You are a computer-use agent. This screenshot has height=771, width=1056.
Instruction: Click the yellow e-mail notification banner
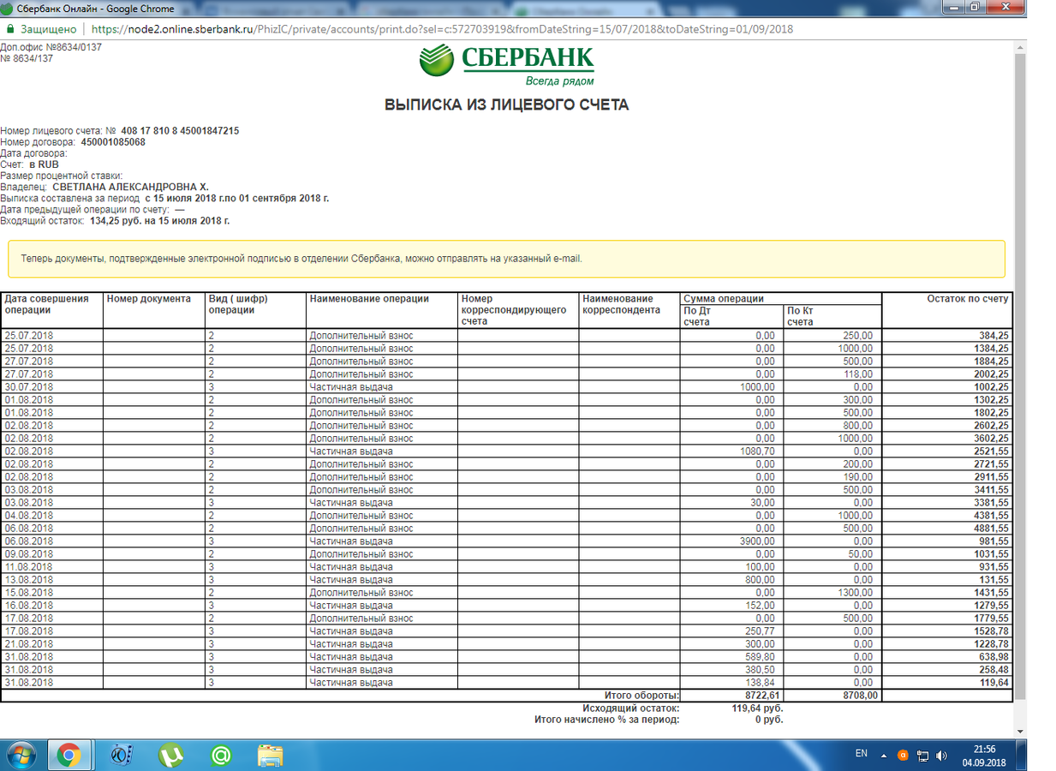click(x=506, y=259)
